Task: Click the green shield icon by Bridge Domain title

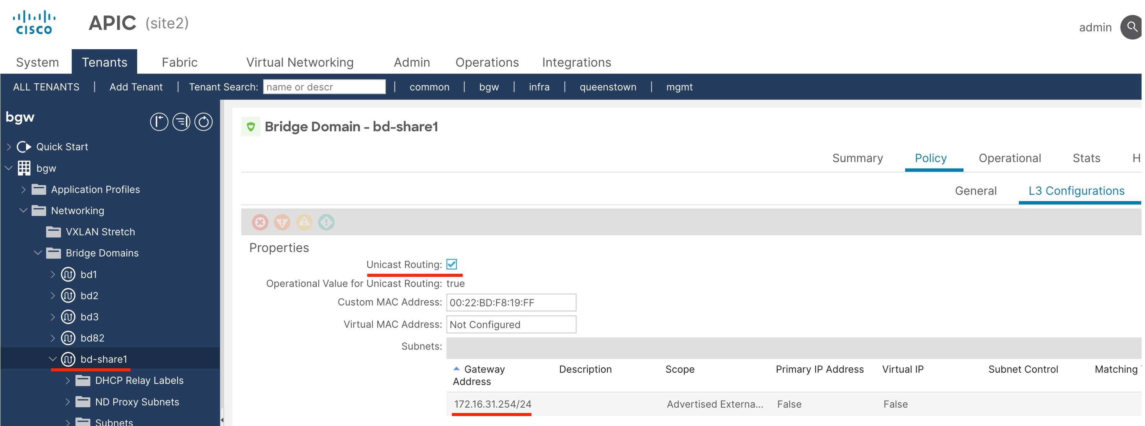Action: point(251,127)
